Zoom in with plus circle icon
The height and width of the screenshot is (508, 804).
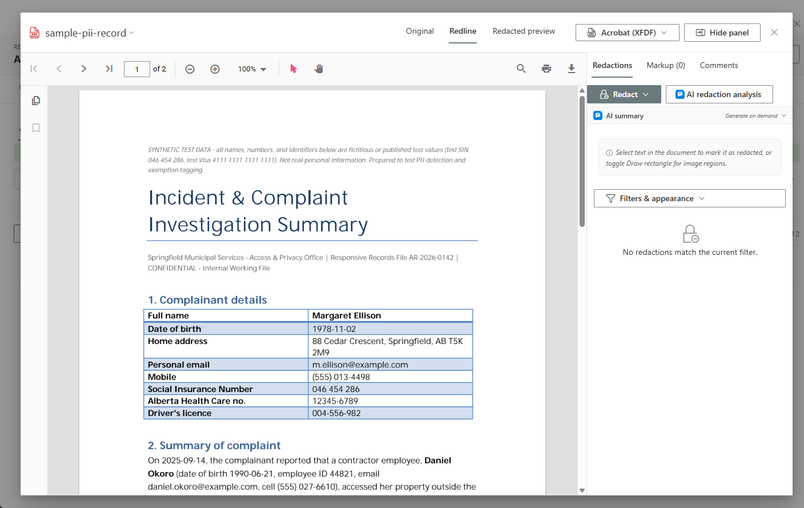click(215, 69)
